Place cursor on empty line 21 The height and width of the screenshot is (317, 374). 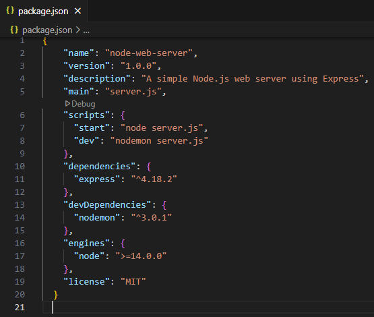(x=208, y=308)
